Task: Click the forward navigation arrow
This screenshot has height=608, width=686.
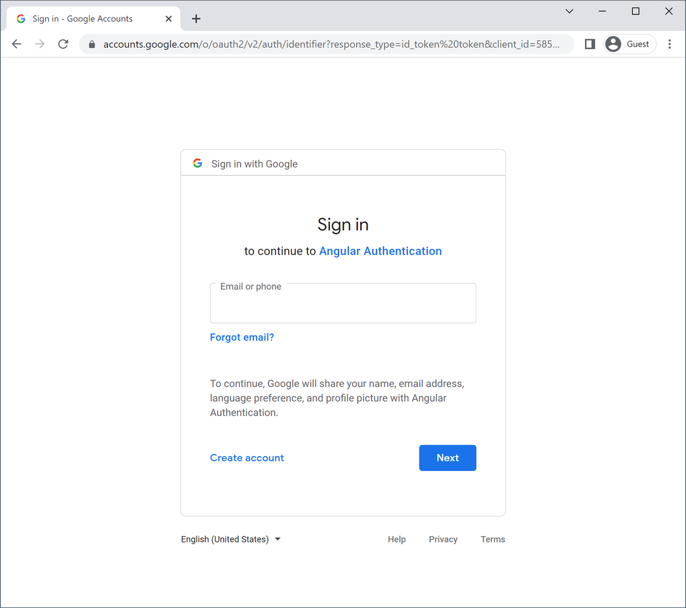Action: (x=39, y=44)
